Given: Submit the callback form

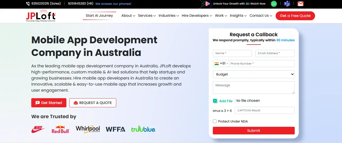Looking at the screenshot, I should point(254,131).
